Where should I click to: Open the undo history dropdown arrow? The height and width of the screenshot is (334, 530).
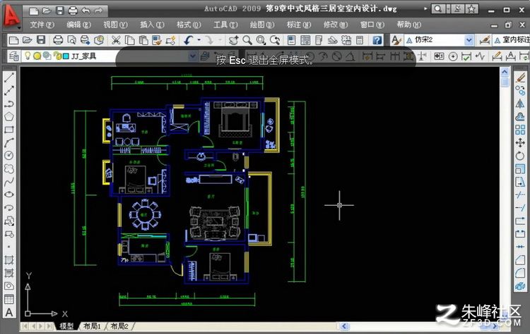199,40
